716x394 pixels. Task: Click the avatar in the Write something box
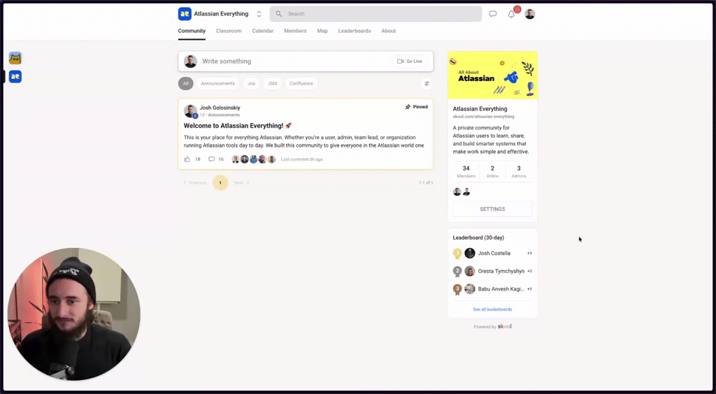(190, 61)
